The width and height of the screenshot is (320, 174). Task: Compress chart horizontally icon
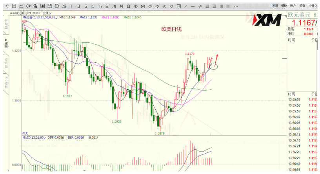coord(143,6)
